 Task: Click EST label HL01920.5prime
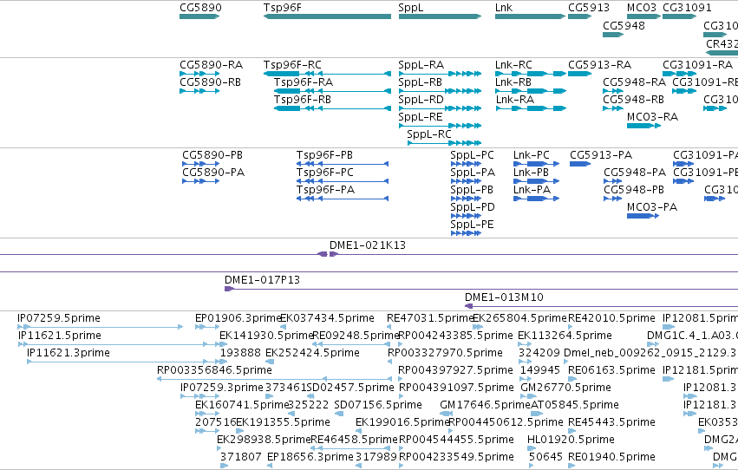pos(571,440)
